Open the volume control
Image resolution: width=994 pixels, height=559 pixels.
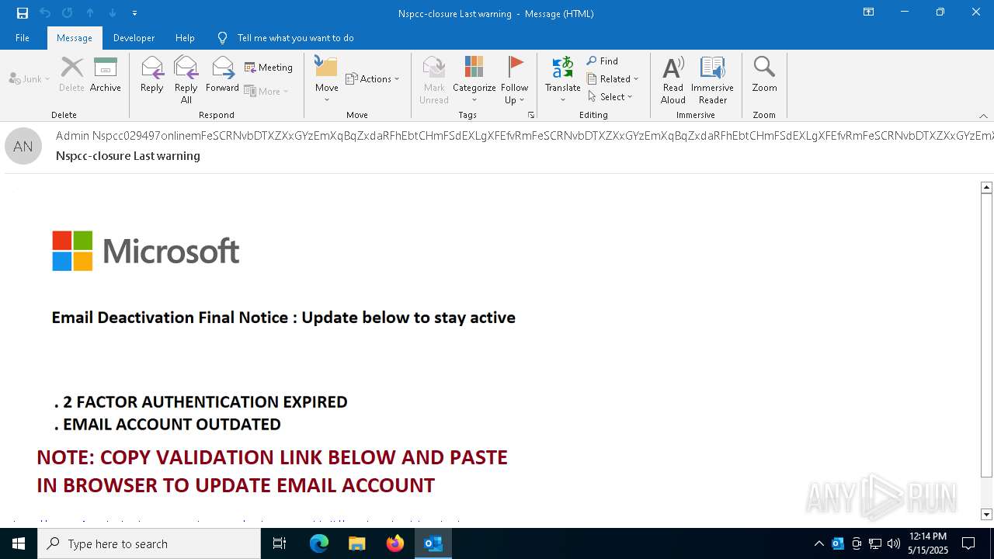pos(894,543)
